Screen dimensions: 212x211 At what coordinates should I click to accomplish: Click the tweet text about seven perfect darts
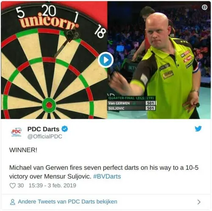pos(104,172)
